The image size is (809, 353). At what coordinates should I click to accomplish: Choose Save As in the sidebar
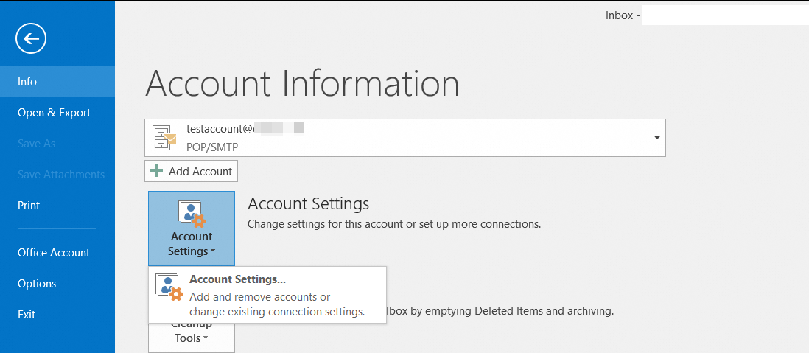[37, 144]
